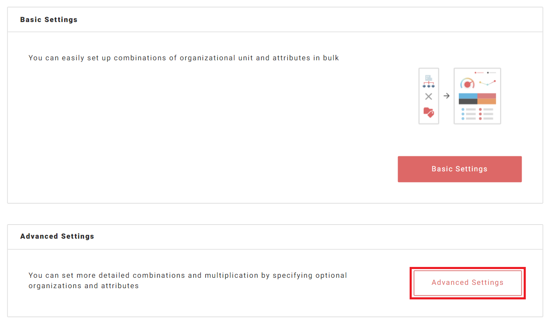Select the red folder with tag icon
552x326 pixels.
click(x=428, y=112)
